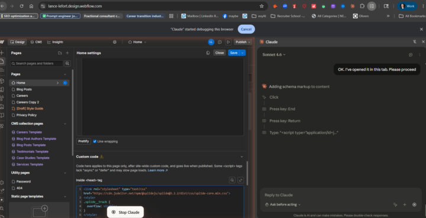Image resolution: width=426 pixels, height=218 pixels.
Task: Open the Chrome extensions puzzle icon
Action: pos(362,6)
